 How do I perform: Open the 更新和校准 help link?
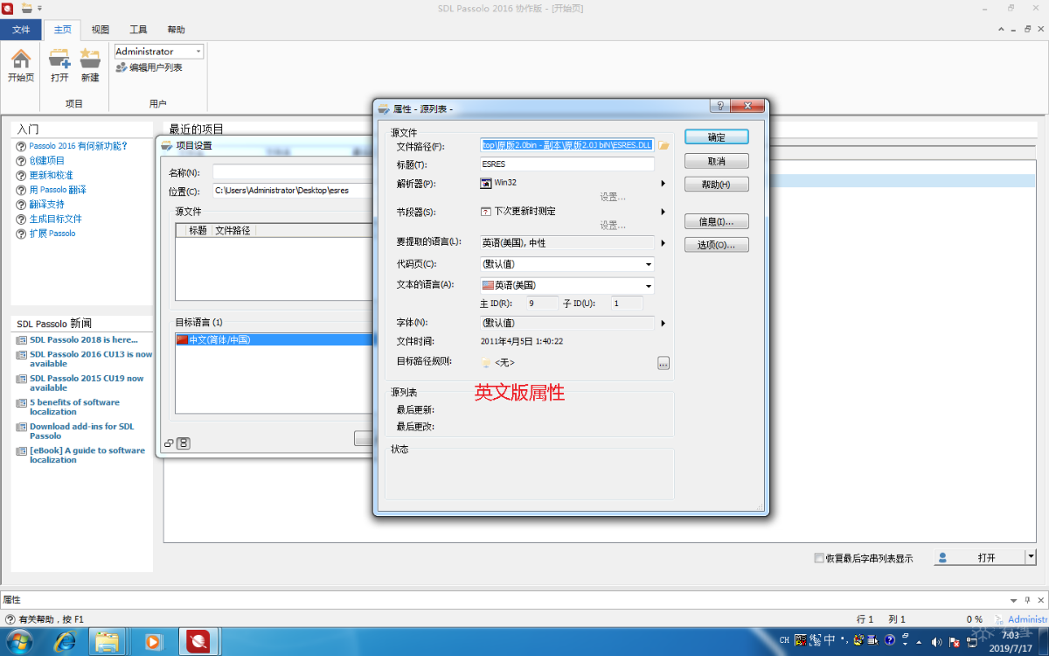coord(52,175)
